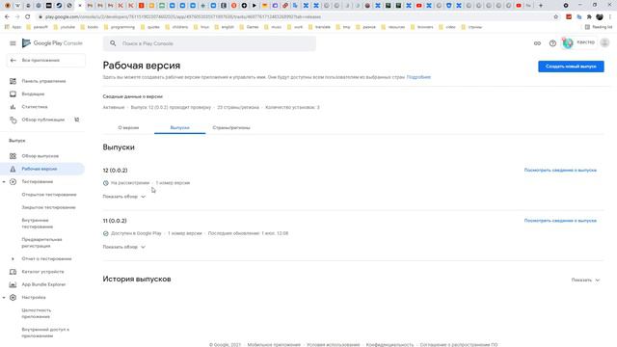Collapse the Settings section in sidebar

tap(4, 298)
